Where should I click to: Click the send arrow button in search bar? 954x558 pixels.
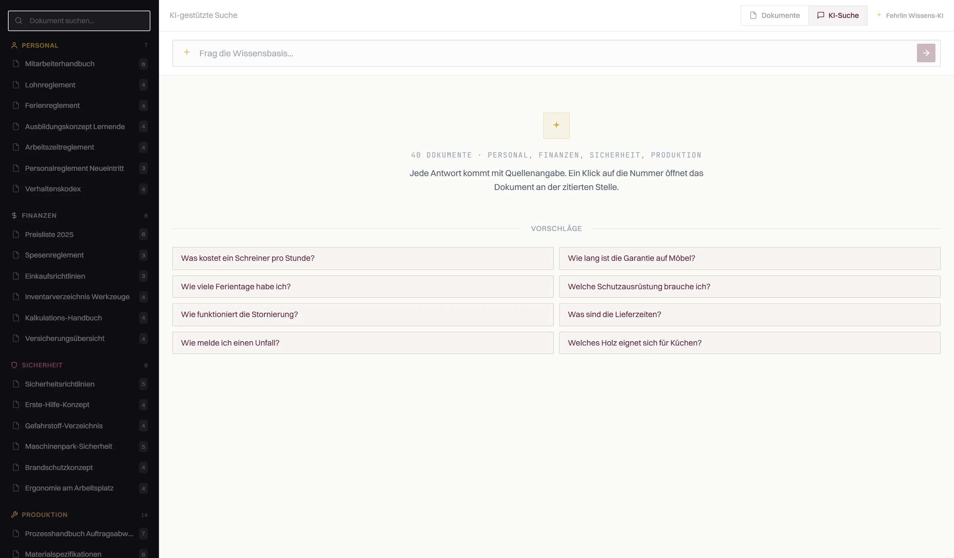(926, 53)
